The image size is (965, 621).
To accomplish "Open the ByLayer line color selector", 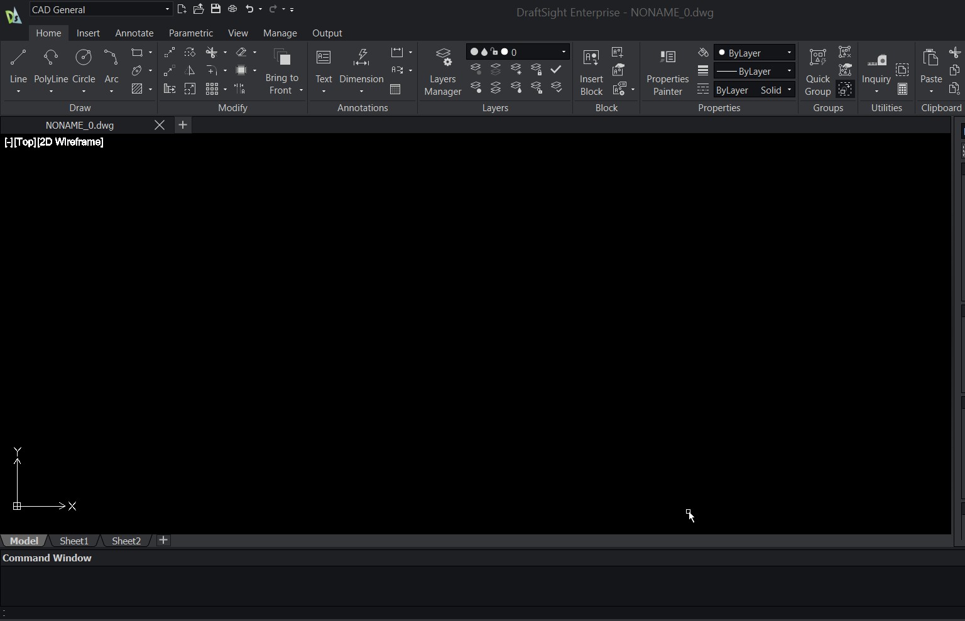I will coord(754,53).
